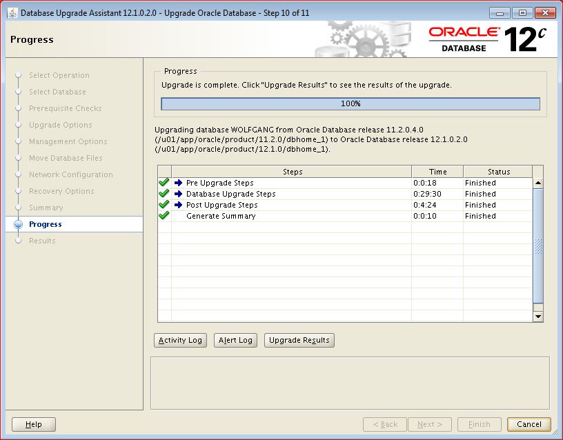563x440 pixels.
Task: Click the Steps column header
Action: pos(292,172)
